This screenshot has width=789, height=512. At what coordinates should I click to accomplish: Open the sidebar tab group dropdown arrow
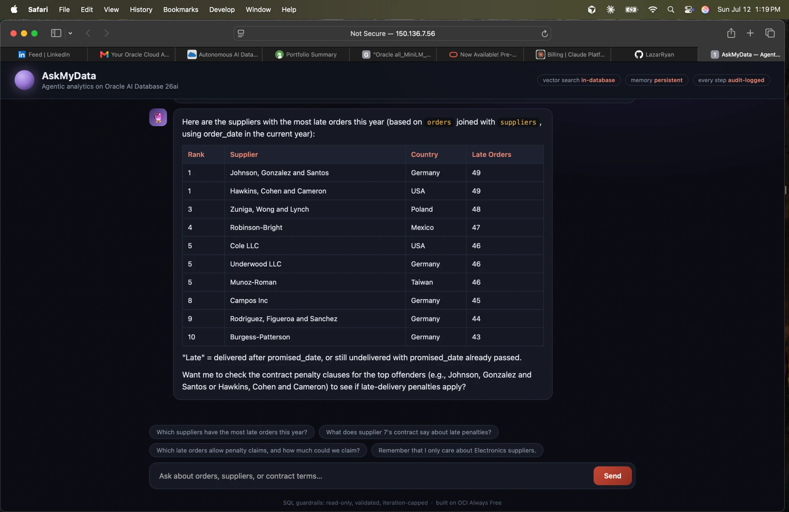(70, 34)
